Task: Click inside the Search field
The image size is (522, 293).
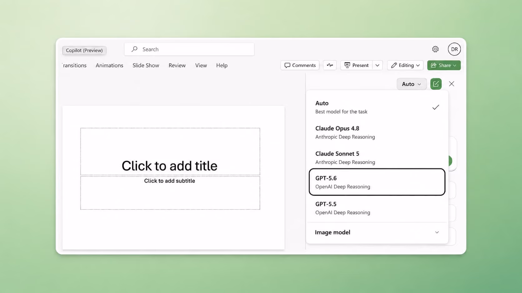Action: pyautogui.click(x=189, y=49)
